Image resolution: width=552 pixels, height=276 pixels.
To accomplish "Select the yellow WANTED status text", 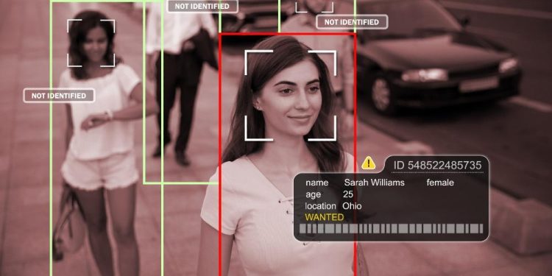I will (x=325, y=217).
